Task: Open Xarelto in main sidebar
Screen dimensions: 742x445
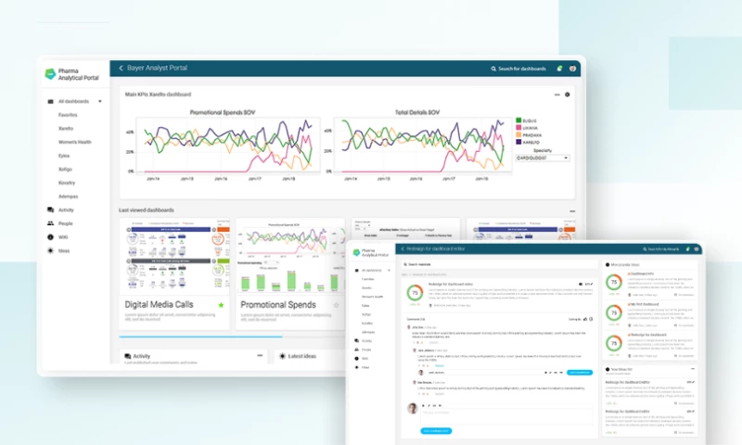Action: 66,129
